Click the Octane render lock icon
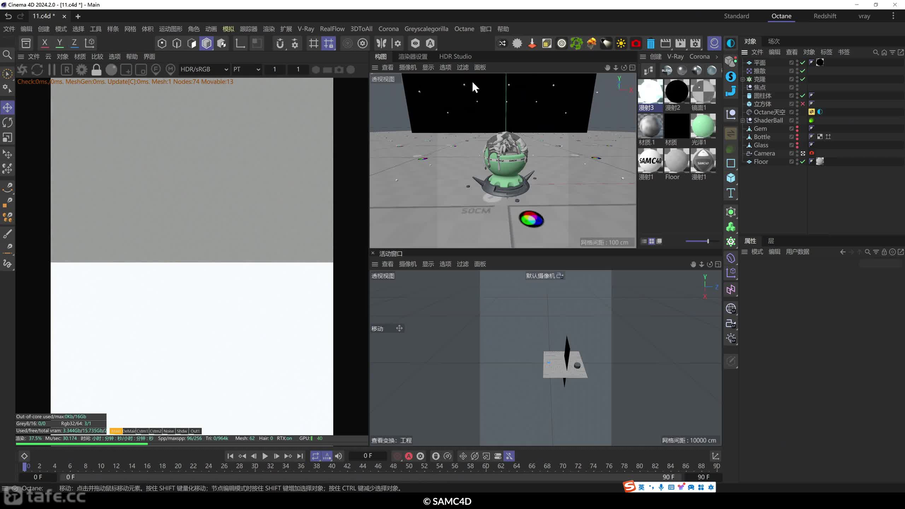 point(96,70)
